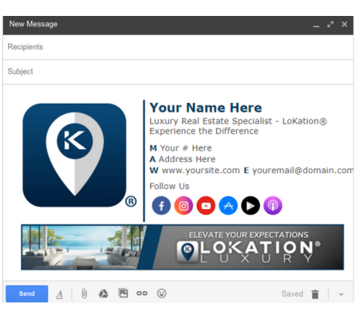This screenshot has width=359, height=319.
Task: Open the Facebook icon in signature
Action: 161,206
